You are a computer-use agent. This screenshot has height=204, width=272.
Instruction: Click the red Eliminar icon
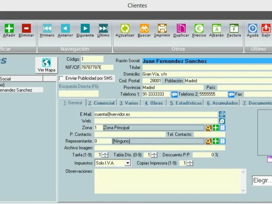coord(27,28)
